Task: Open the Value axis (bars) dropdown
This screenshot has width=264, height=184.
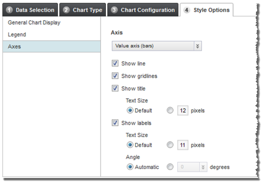Action: coord(156,46)
